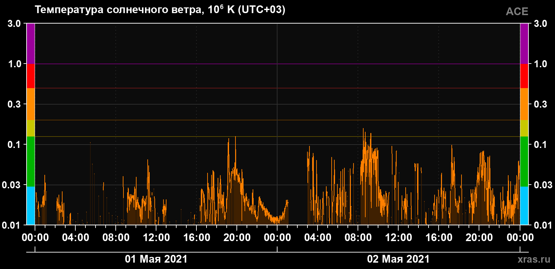Click the 0.03 value on right axis
The width and height of the screenshot is (555, 269).
543,185
